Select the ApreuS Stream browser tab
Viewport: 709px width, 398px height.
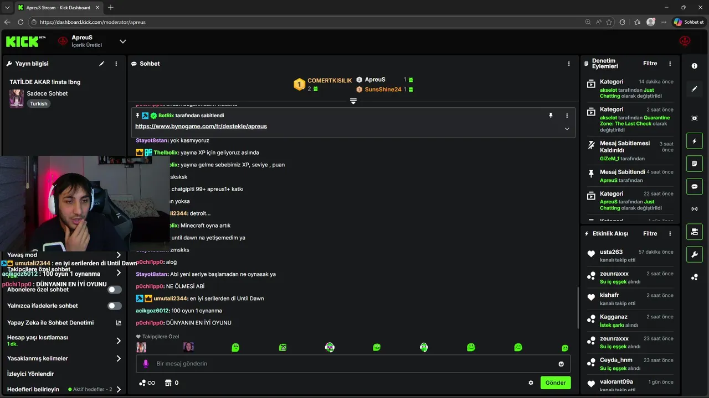(x=59, y=8)
